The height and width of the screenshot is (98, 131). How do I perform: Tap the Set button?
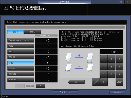click(76, 82)
